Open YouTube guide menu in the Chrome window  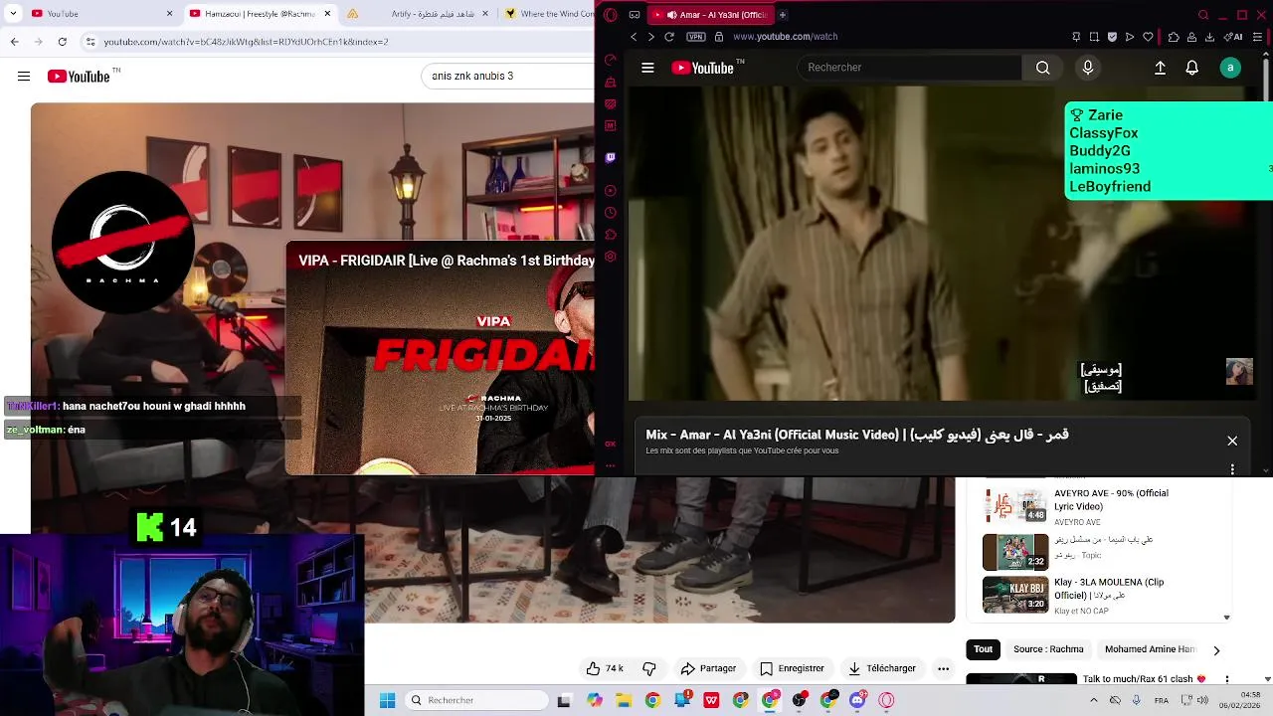[x=24, y=77]
